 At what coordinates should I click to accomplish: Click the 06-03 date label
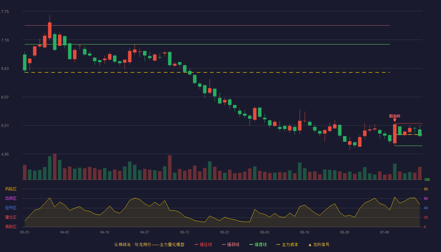point(265,232)
